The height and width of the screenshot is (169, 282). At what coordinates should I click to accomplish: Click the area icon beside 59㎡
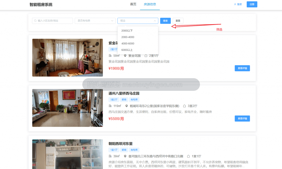(110, 56)
